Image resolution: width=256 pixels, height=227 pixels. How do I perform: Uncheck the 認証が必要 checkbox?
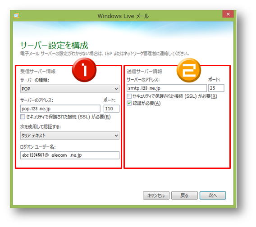(129, 103)
